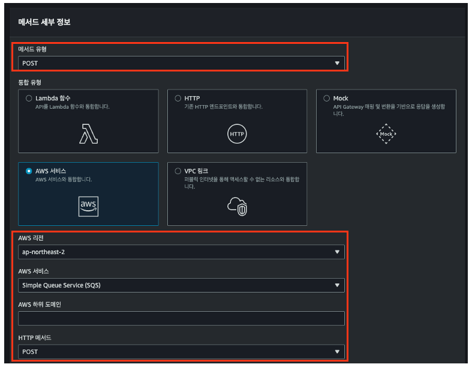The width and height of the screenshot is (472, 367).
Task: Click the Lambda description text 'API를 Lambda 함수와 통합합니다.'
Action: (x=73, y=107)
